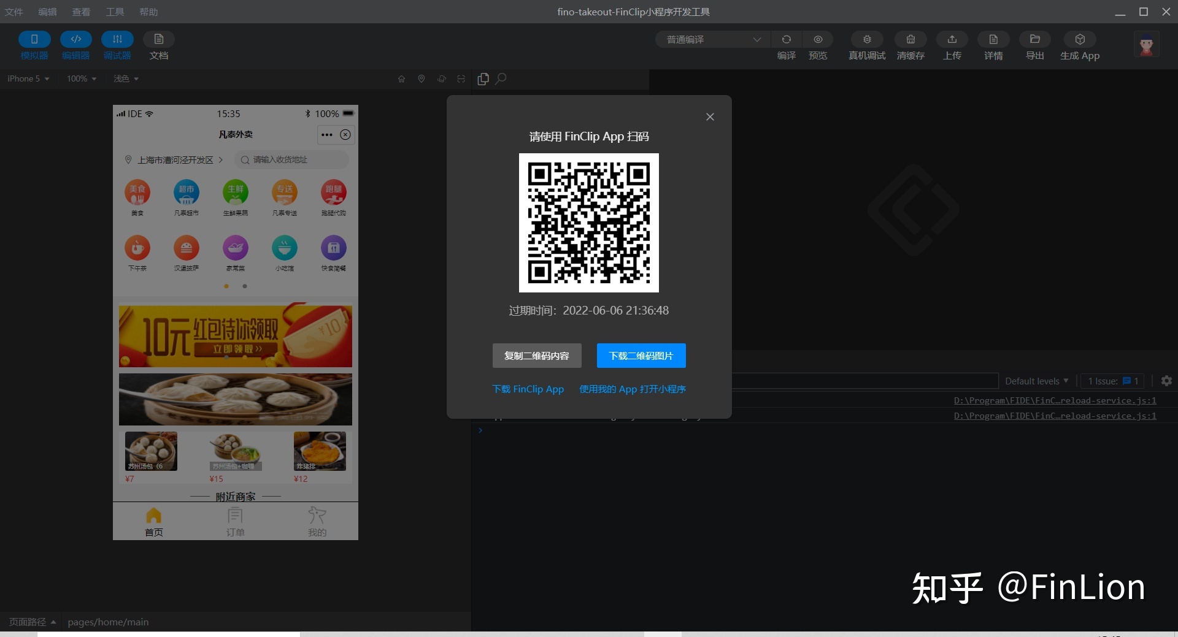
Task: Toggle the 调试器 debugger panel button
Action: [117, 39]
